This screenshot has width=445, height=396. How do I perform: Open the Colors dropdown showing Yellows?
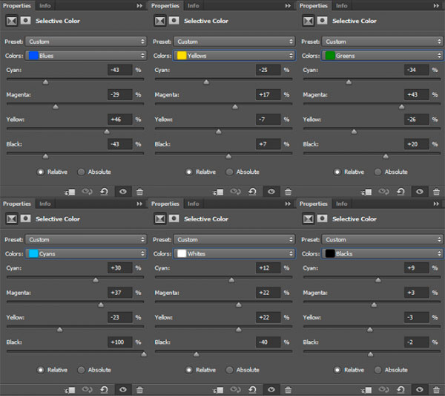point(234,56)
